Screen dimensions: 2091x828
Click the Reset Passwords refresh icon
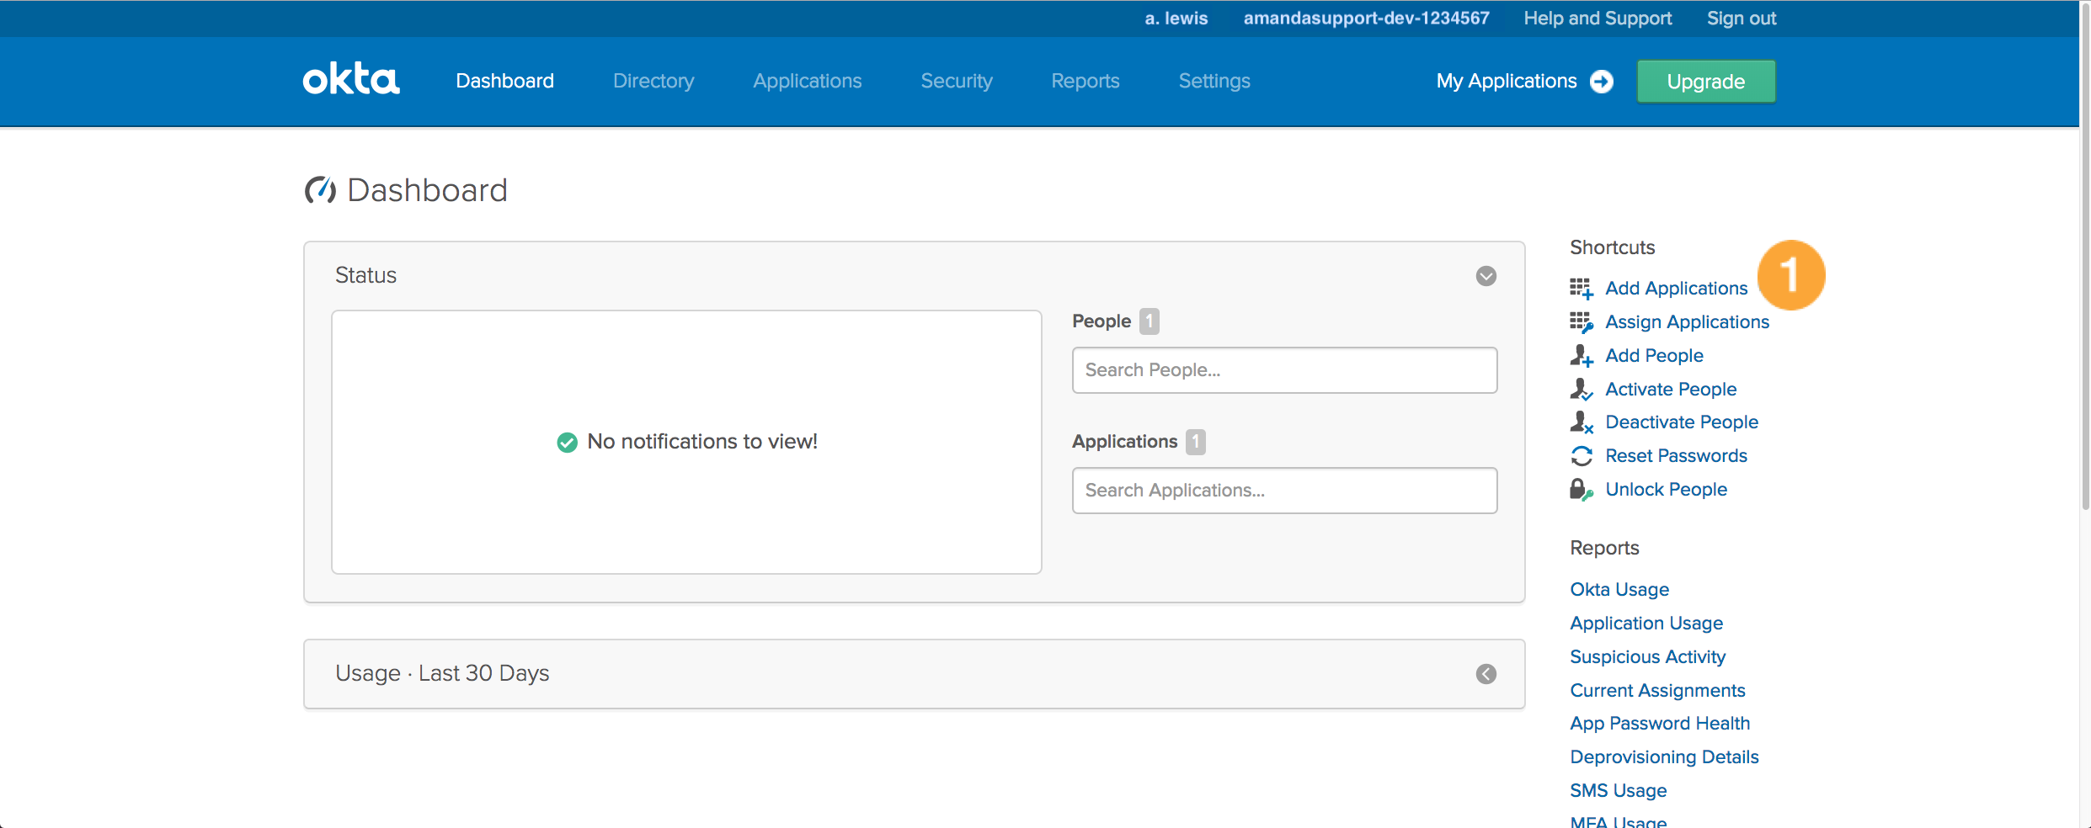[x=1581, y=456]
